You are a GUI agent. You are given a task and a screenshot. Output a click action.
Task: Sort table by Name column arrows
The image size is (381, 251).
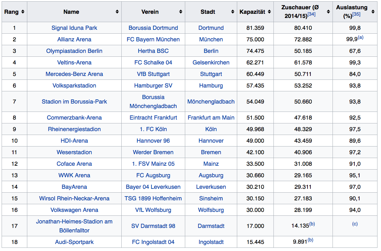pyautogui.click(x=117, y=12)
